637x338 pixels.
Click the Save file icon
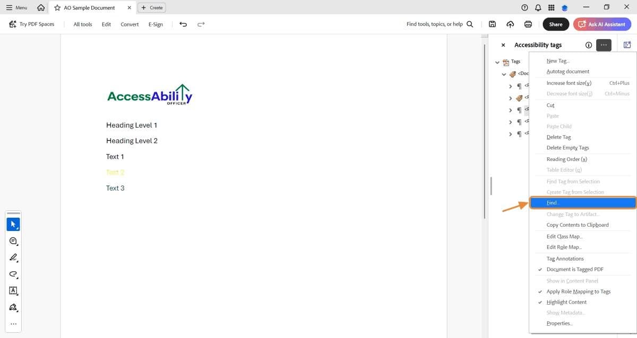(492, 24)
